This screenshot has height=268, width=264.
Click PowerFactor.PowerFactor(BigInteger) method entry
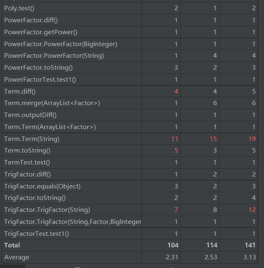point(61,44)
